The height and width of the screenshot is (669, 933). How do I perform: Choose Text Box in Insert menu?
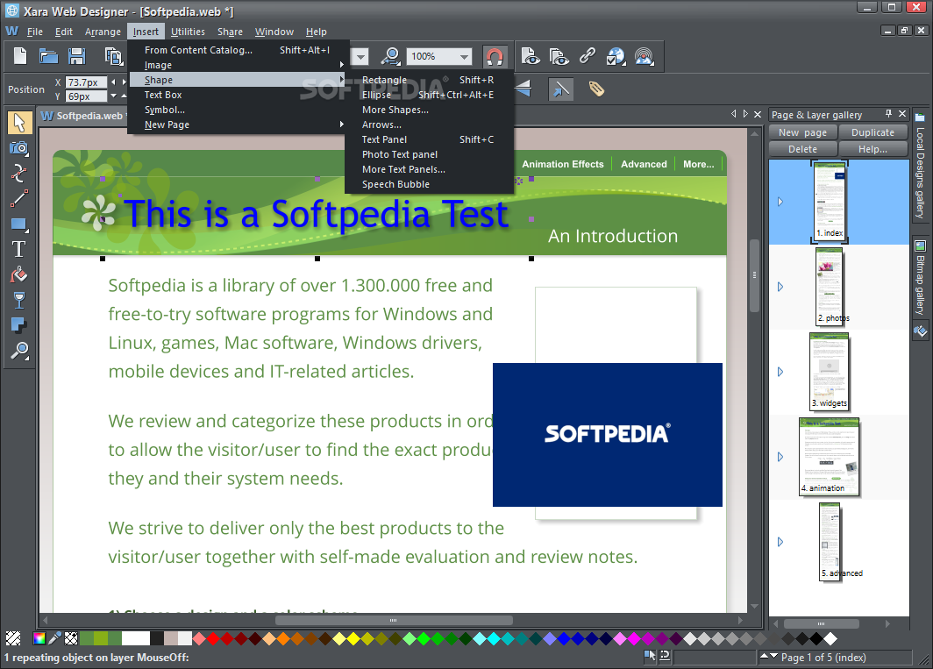click(x=237, y=95)
